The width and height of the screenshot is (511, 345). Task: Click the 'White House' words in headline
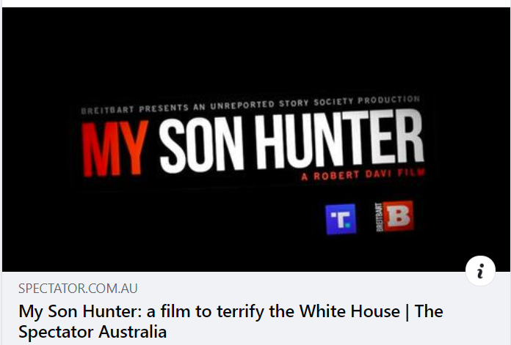[353, 311]
